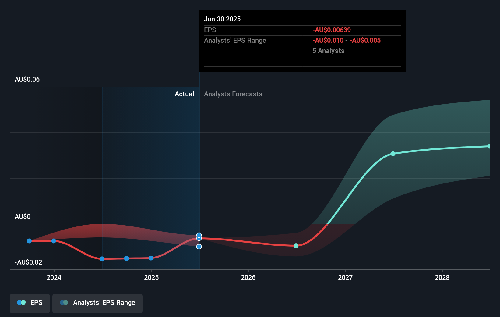The image size is (500, 317).
Task: Select the EPS data point at 2025
Action: tap(151, 258)
